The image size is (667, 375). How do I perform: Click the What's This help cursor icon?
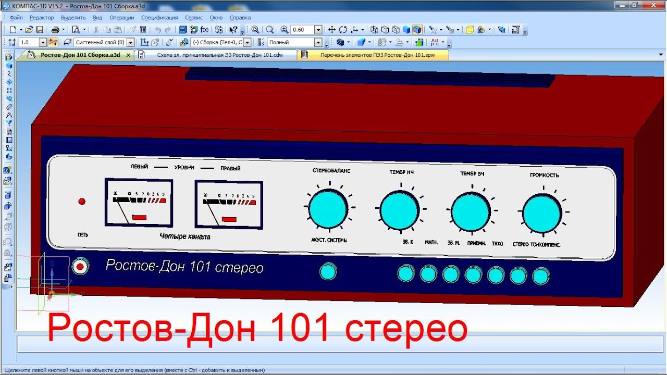(x=233, y=30)
